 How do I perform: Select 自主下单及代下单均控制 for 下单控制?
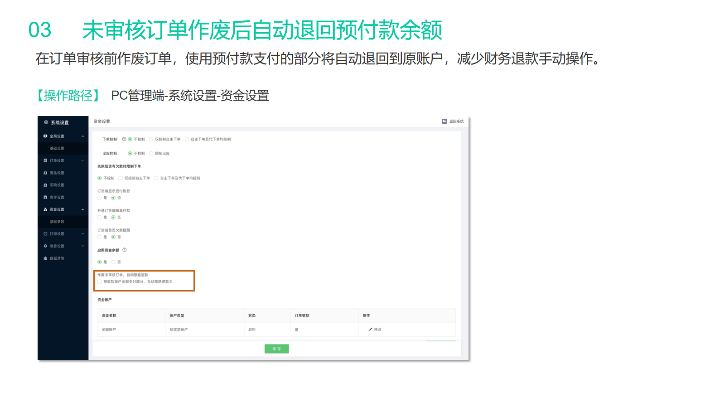pos(187,139)
